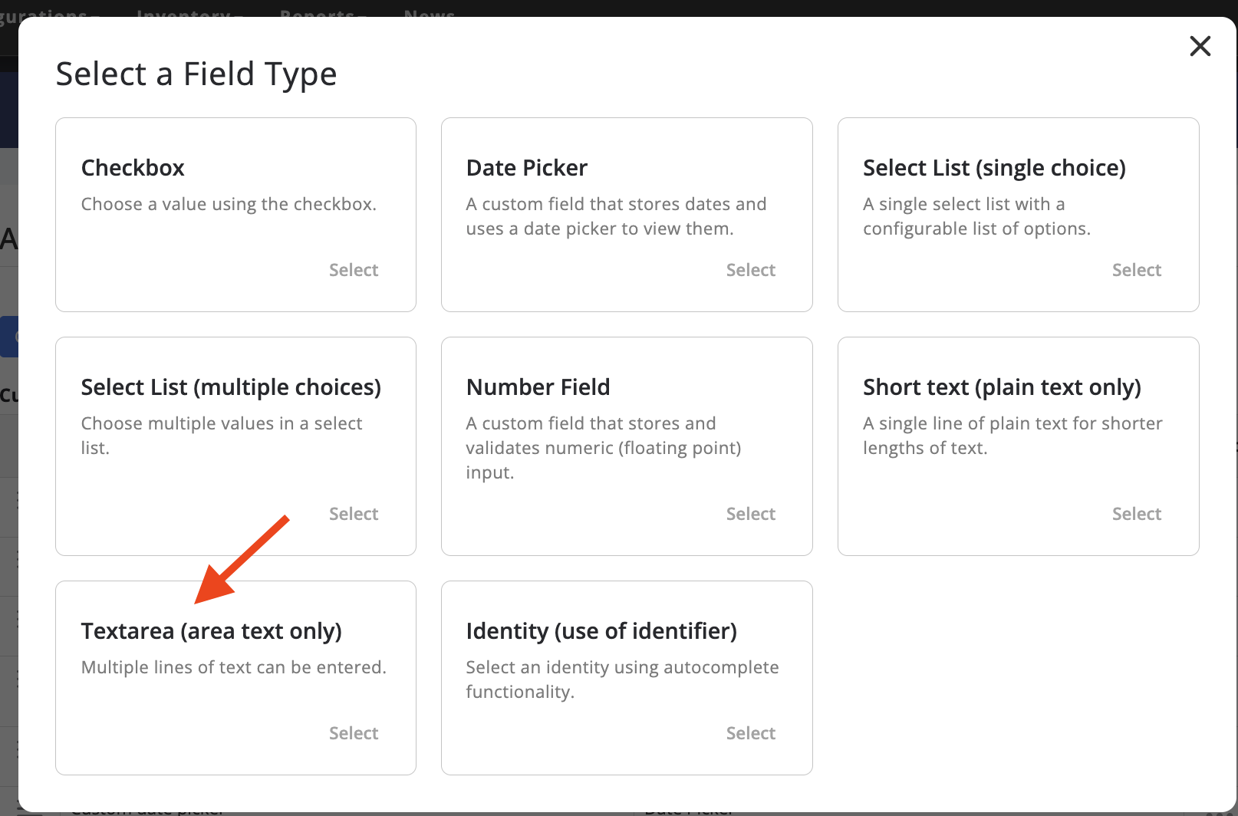Image resolution: width=1238 pixels, height=816 pixels.
Task: Click the Select List (multiple choices) heading
Action: (231, 387)
